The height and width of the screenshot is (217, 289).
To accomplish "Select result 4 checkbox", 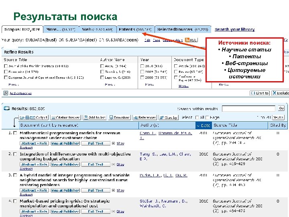I will tap(15, 201).
